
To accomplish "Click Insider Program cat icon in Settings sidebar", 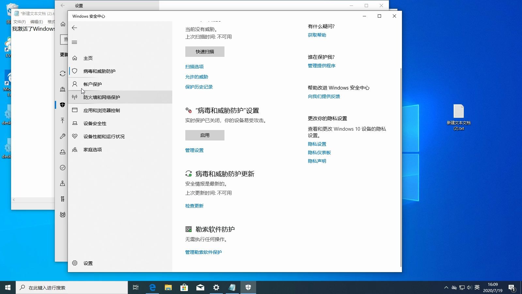I will (x=63, y=215).
